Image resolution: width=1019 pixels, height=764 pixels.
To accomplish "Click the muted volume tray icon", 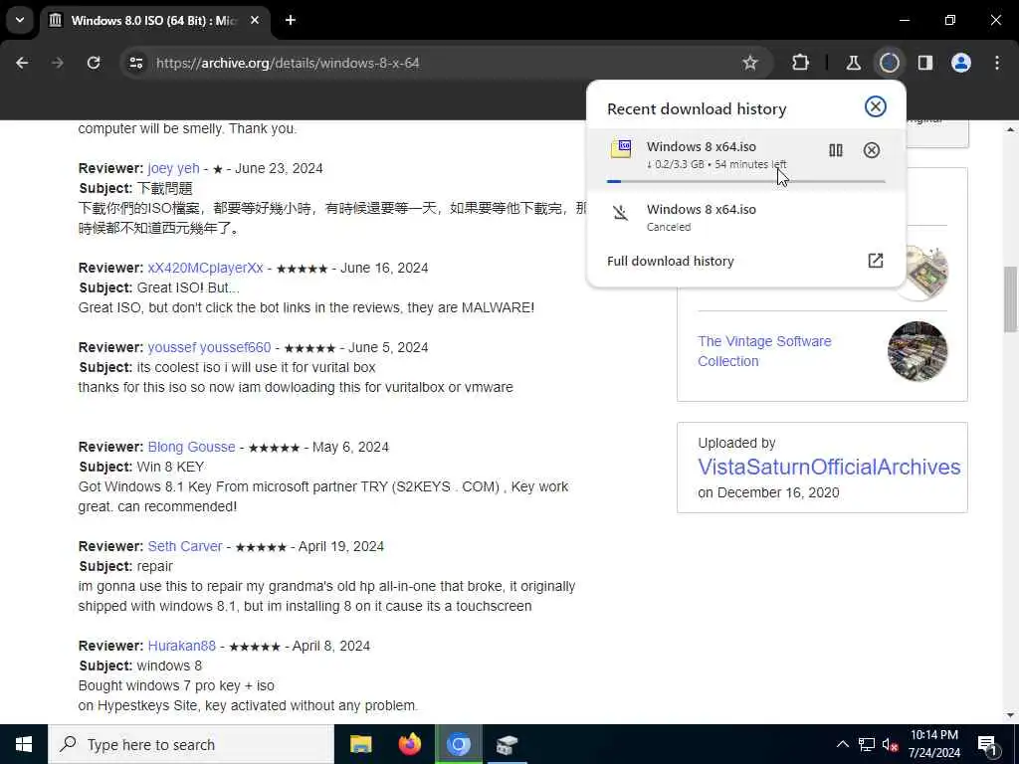I will point(891,744).
